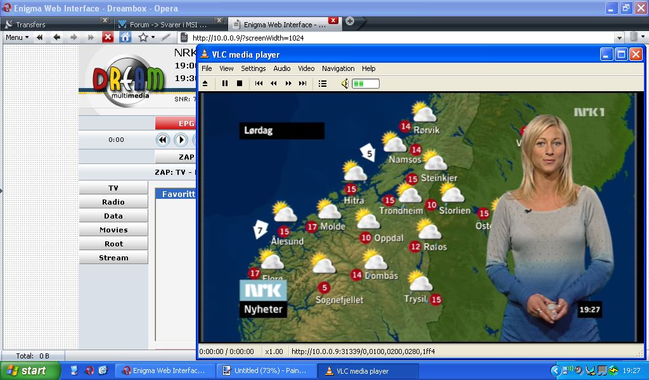This screenshot has height=380, width=649.
Task: Click the system tray clock 19:27
Action: (x=632, y=370)
